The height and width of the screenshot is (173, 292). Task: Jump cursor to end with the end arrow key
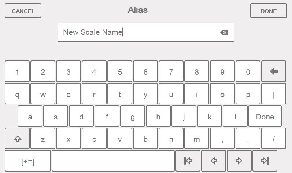click(265, 161)
